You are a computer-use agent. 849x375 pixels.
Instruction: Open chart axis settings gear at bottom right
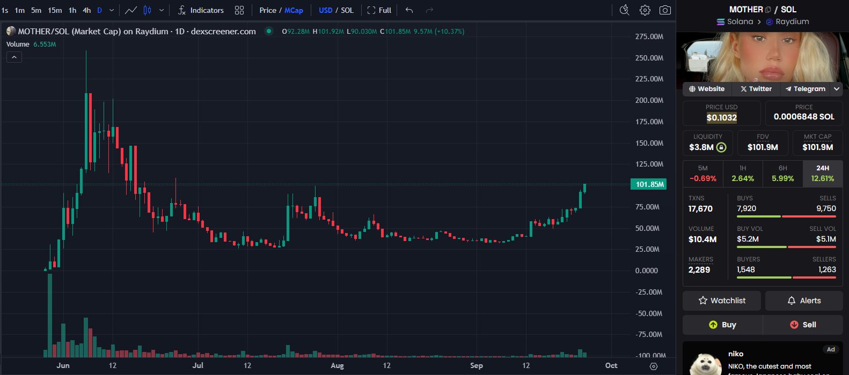pyautogui.click(x=653, y=366)
